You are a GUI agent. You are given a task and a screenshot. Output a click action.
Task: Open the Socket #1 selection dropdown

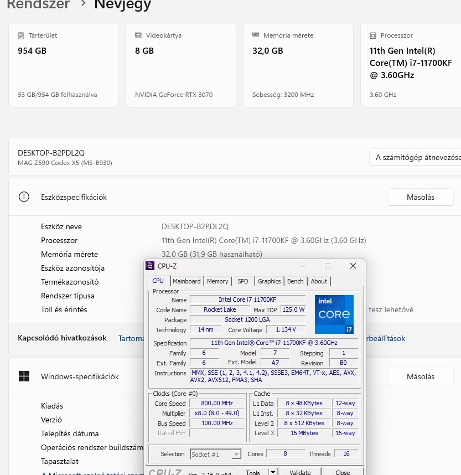[215, 454]
